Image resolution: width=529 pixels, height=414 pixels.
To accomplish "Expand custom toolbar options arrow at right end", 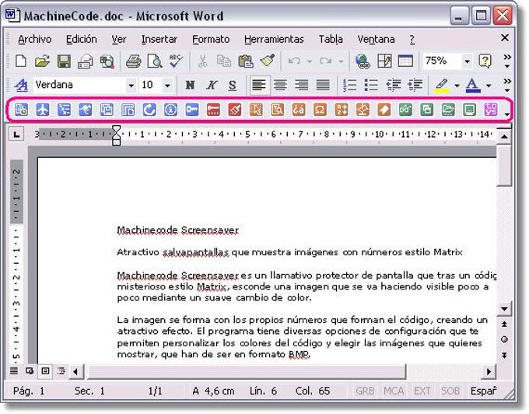I will [507, 114].
